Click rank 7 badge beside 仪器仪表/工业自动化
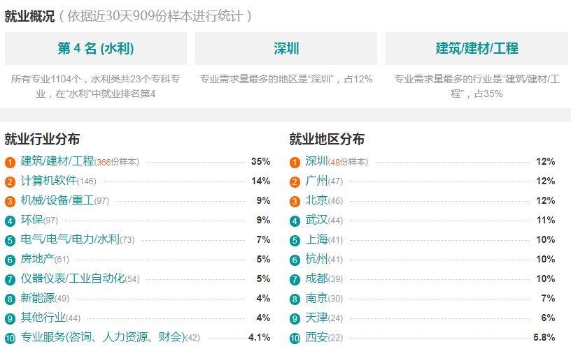Image resolution: width=571 pixels, height=349 pixels. (10, 280)
